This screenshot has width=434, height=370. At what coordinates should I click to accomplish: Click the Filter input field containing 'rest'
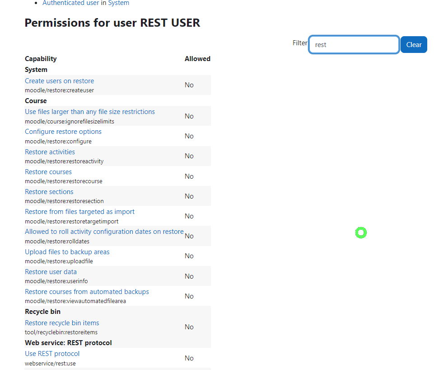coord(354,45)
